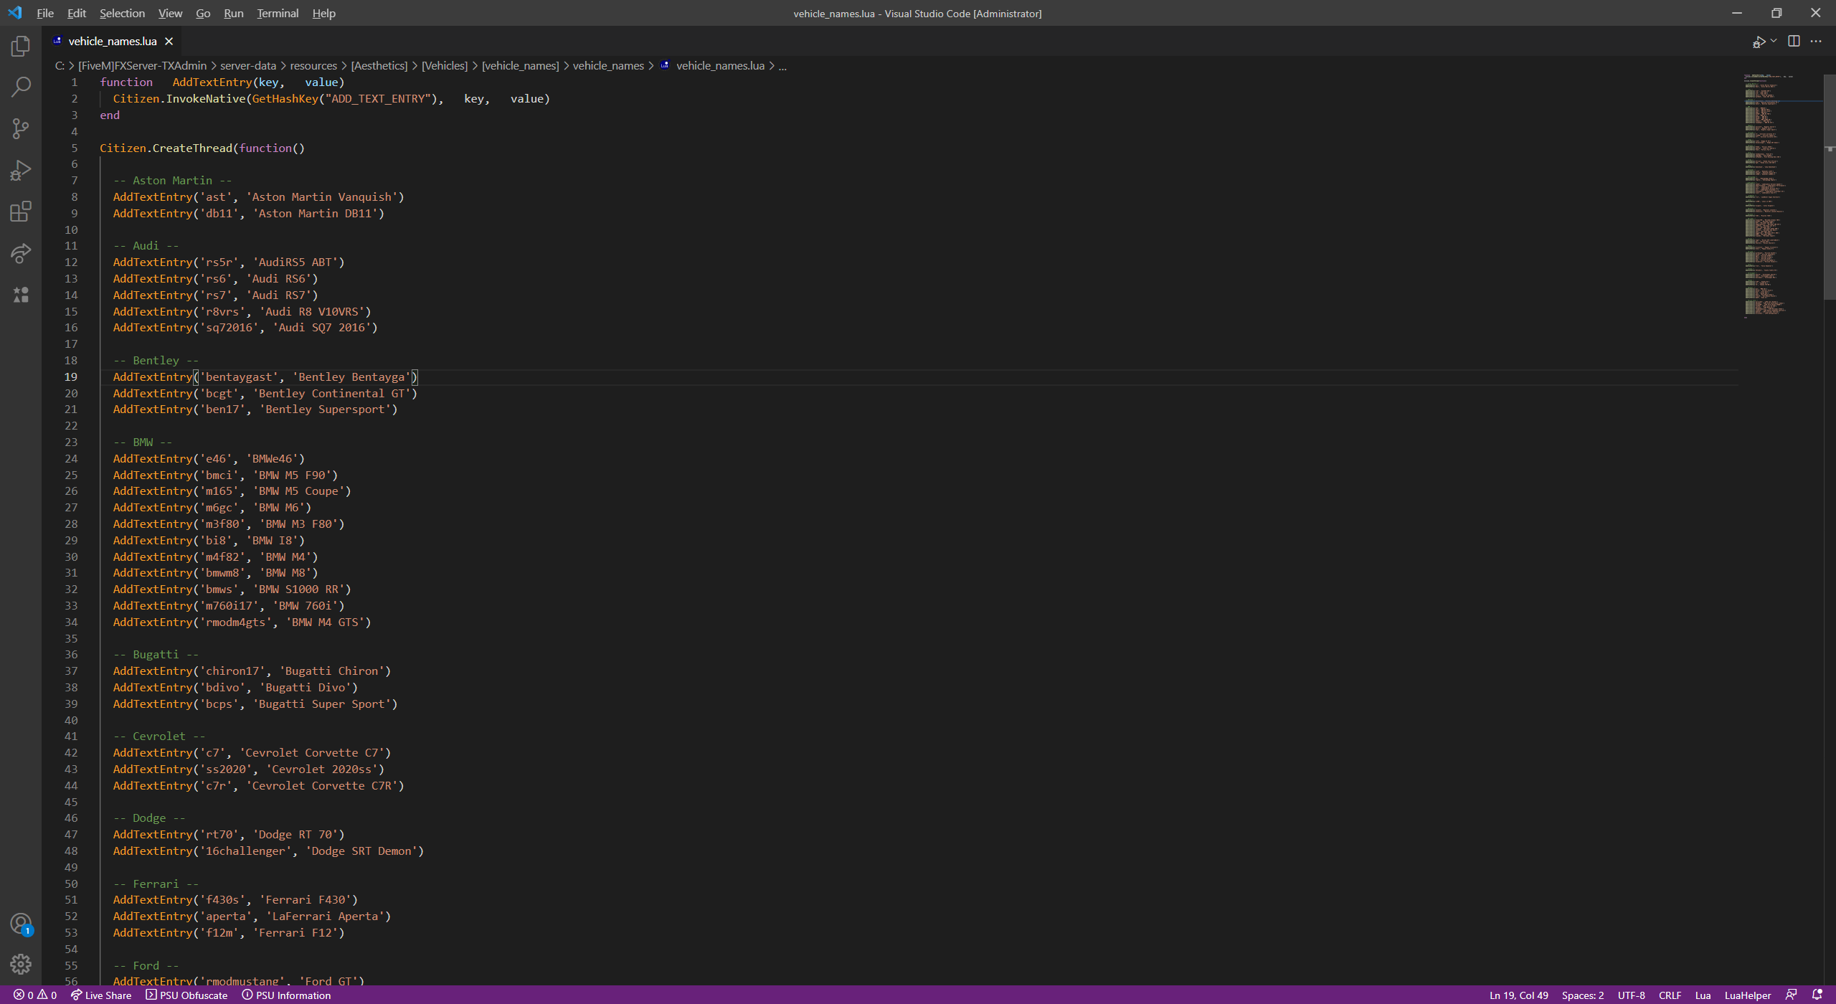Click the VS Code logo icon
The image size is (1836, 1004).
tap(15, 13)
